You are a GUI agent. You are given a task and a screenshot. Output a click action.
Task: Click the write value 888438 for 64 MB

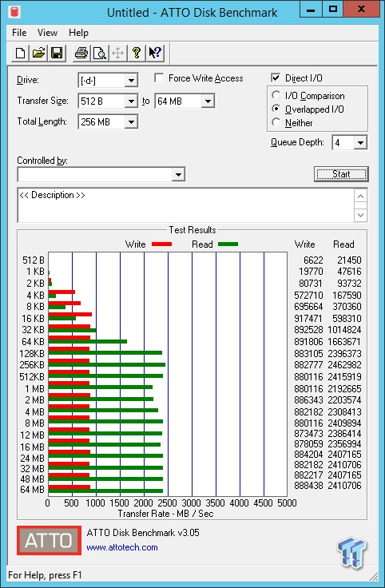point(308,486)
